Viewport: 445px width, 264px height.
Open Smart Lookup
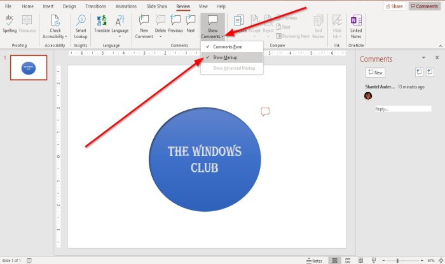click(x=81, y=27)
